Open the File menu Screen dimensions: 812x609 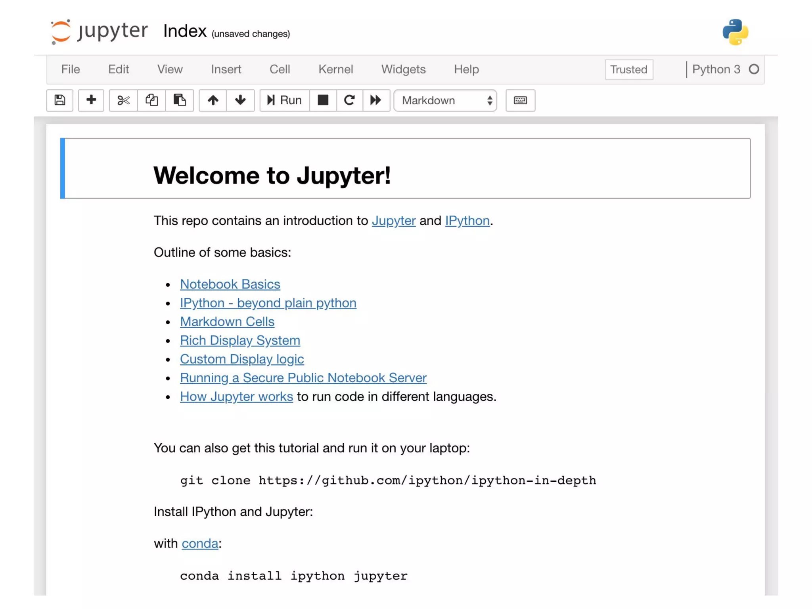71,69
